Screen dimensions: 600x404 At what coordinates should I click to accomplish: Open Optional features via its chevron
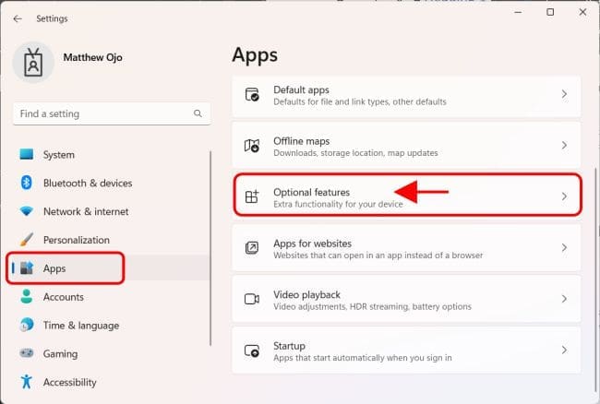point(564,196)
